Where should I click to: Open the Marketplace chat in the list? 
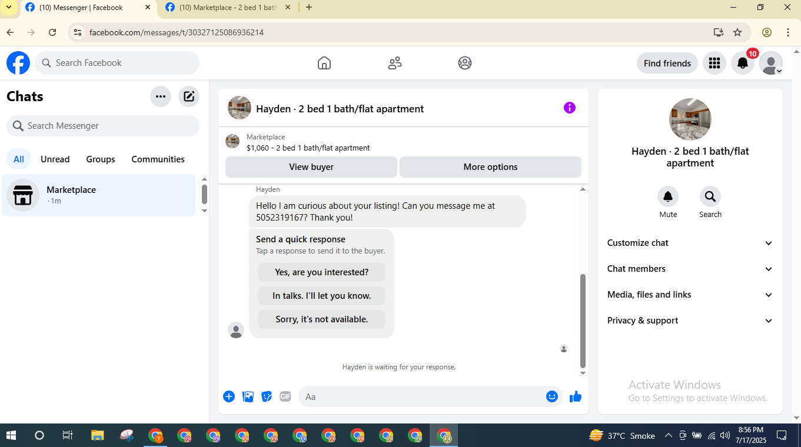click(99, 195)
